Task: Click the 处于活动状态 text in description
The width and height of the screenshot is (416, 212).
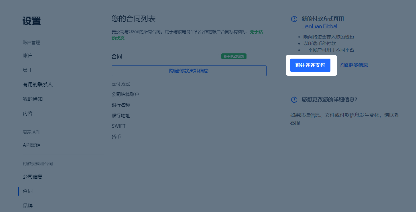Action: 256,32
